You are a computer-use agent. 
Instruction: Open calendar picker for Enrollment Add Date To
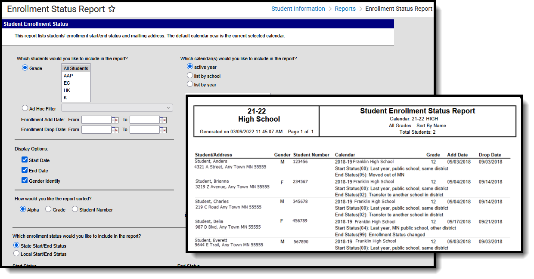coord(163,120)
